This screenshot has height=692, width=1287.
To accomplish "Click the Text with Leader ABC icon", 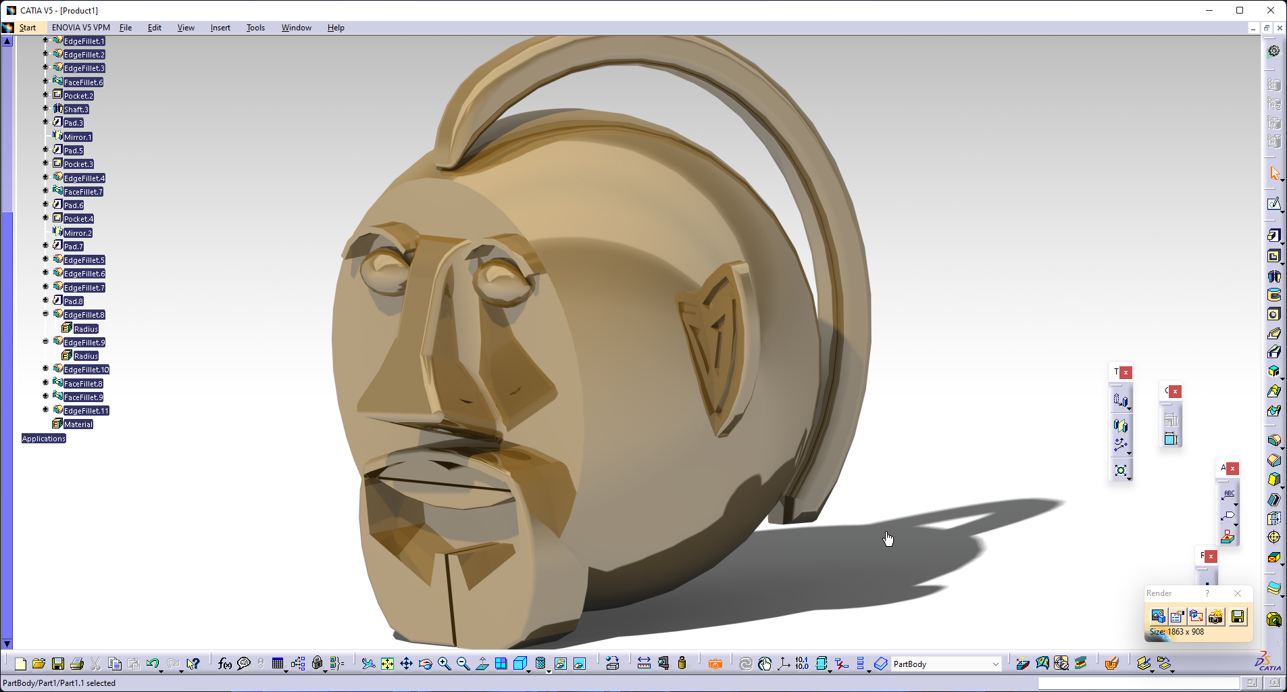I will click(x=1228, y=495).
